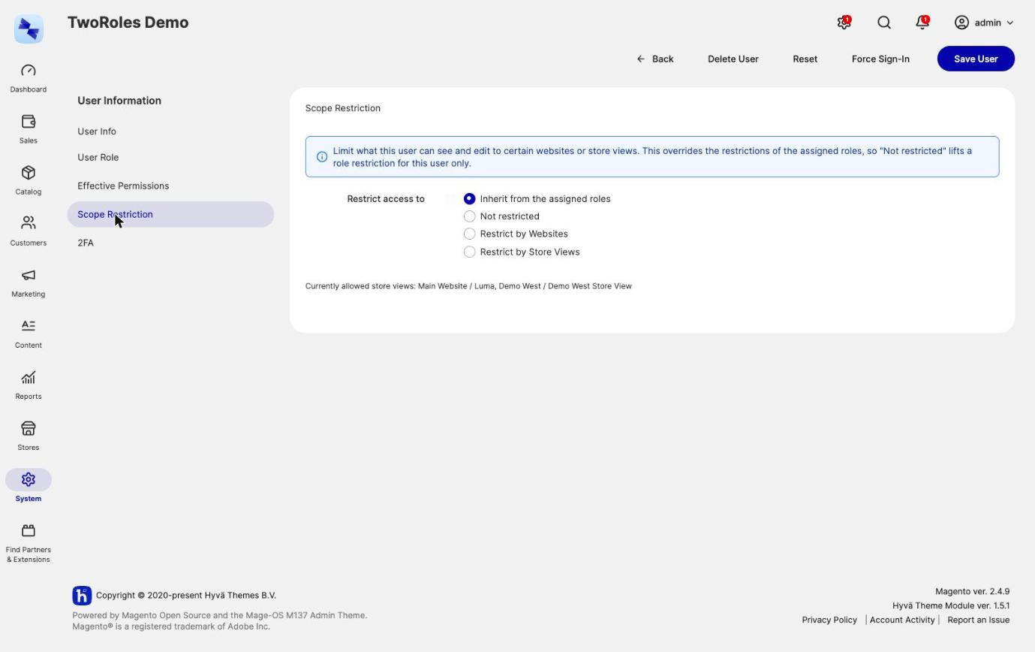Click the Hyvä logo in footer
This screenshot has width=1035, height=652.
point(82,596)
